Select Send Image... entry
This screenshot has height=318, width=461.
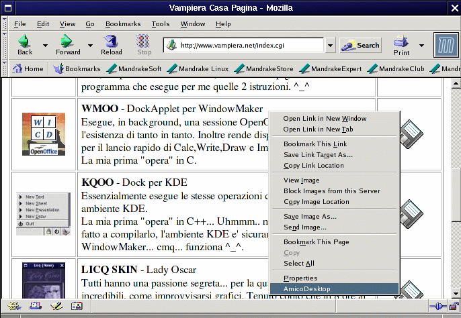(334, 227)
